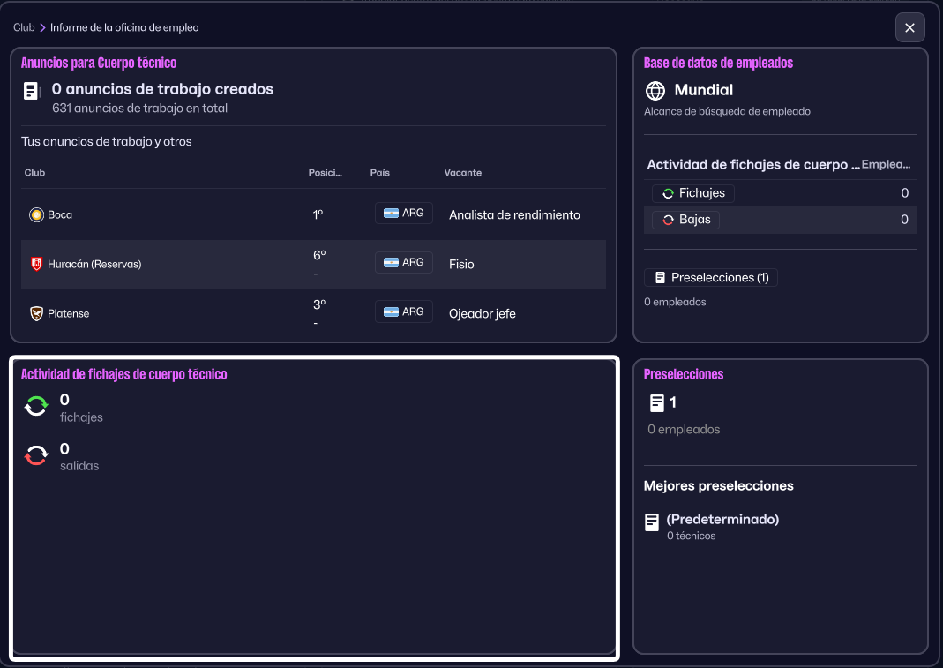This screenshot has height=668, width=943.
Task: Click the 'Emplea...' column label
Action: [x=886, y=164]
